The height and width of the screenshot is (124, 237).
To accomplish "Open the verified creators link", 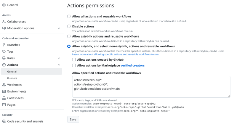I will 132,65.
